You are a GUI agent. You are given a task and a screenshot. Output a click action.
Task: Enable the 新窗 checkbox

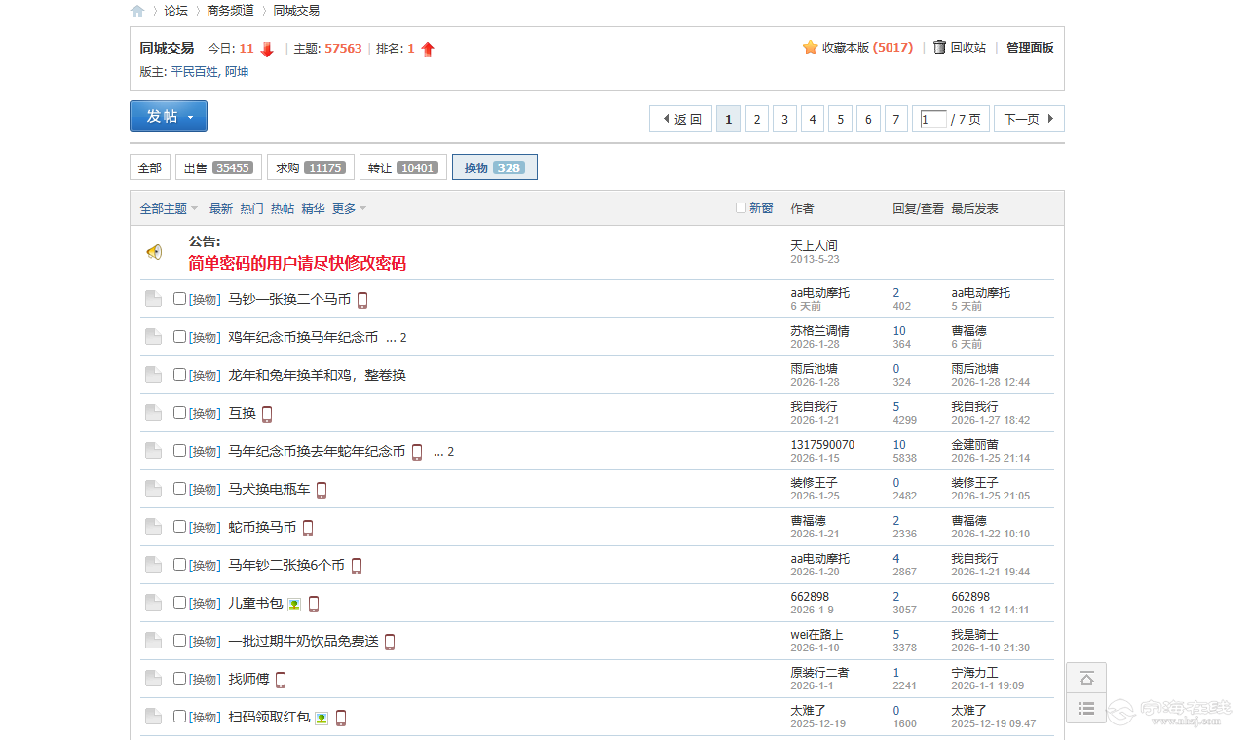tap(740, 208)
